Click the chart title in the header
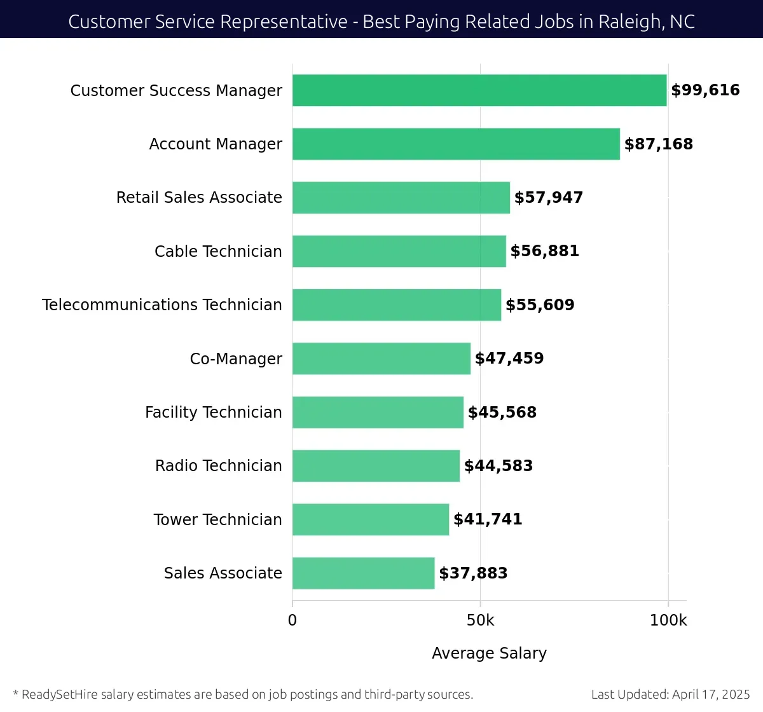763x712 pixels. [x=381, y=22]
